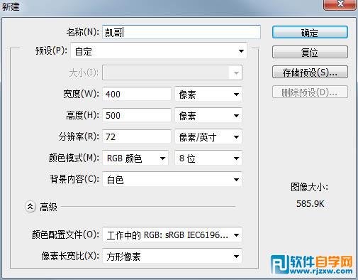Viewport: 358px width, 280px height.
Task: Close the 新建 dialog window
Action: click(x=340, y=4)
